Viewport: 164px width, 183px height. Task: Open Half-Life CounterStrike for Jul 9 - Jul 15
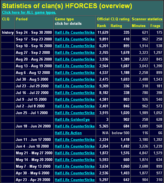click(75, 99)
